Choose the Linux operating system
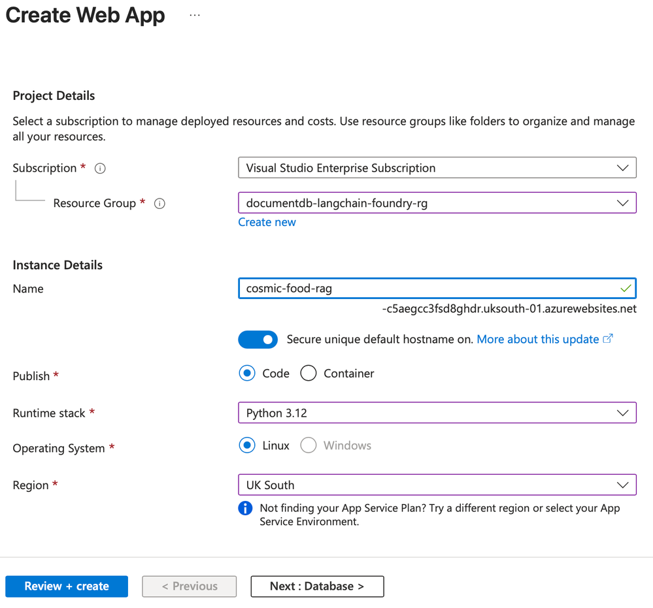Viewport: 653px width, 608px height. [x=247, y=445]
